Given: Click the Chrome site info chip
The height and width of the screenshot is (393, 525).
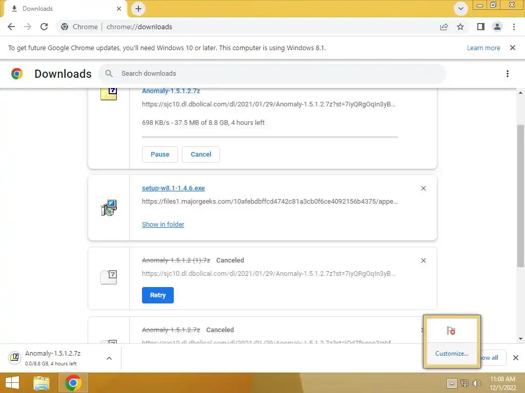Looking at the screenshot, I should (x=79, y=27).
